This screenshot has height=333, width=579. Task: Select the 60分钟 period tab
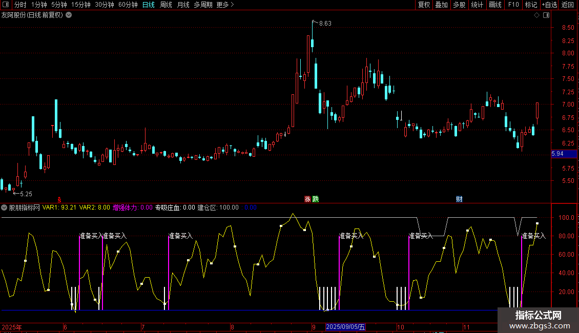click(x=128, y=5)
